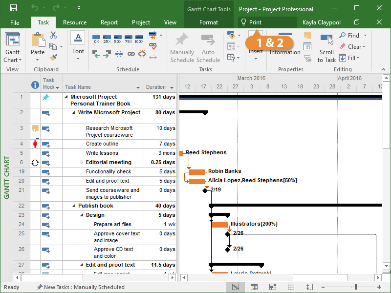Click the Save icon in title bar
The image size is (391, 293).
[13, 8]
